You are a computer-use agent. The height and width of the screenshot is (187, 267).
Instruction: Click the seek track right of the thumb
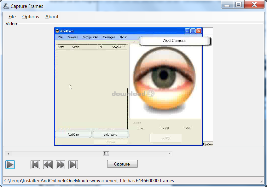[x=139, y=154]
